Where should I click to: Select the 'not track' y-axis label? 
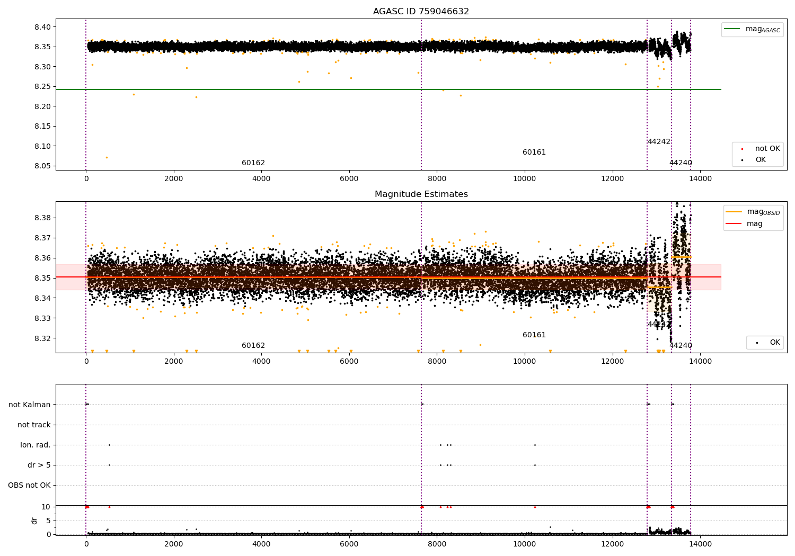click(x=34, y=425)
